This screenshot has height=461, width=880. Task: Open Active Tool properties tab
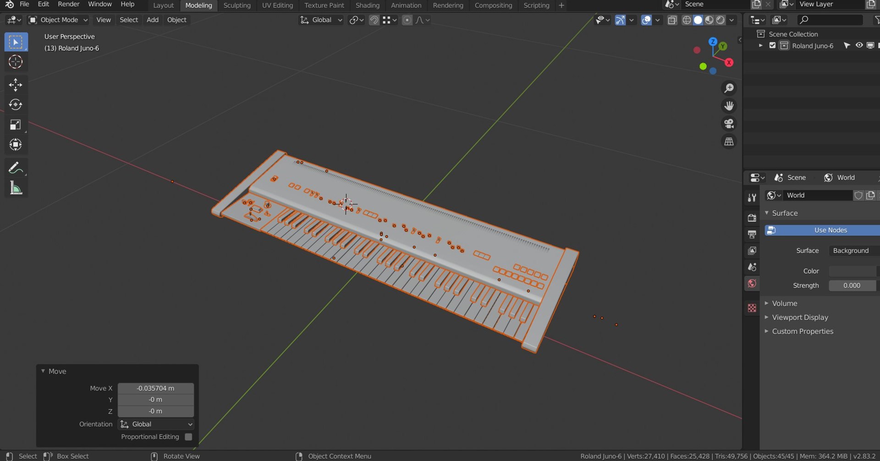pos(752,198)
